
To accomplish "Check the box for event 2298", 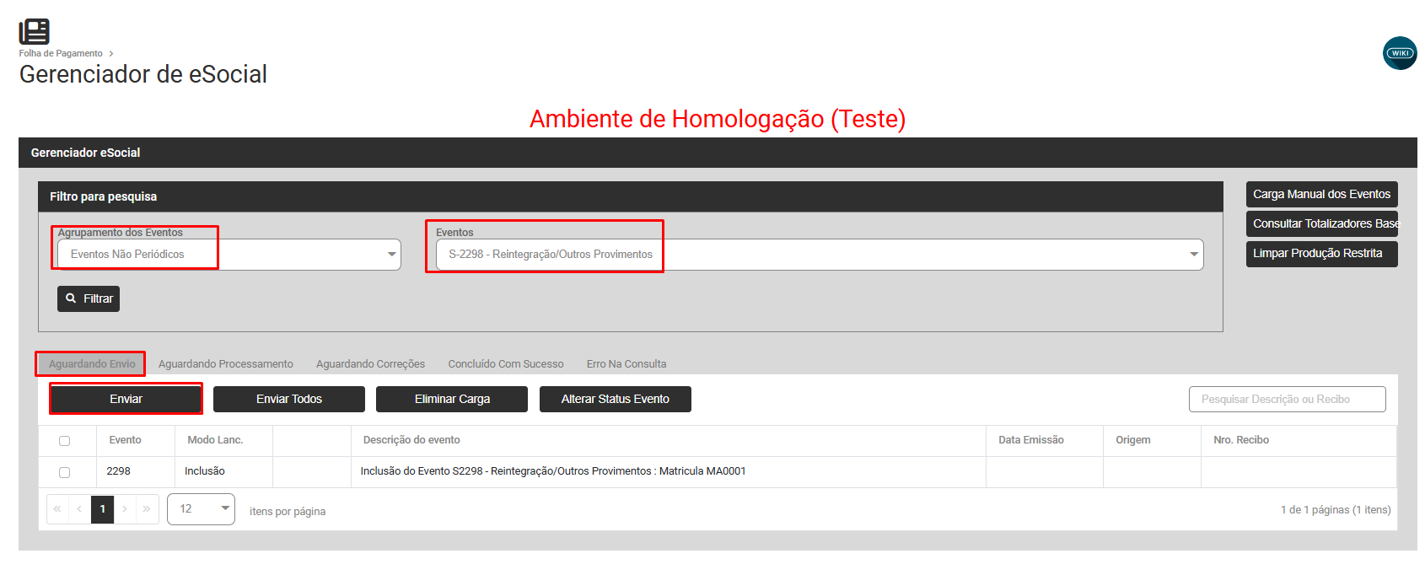I will pyautogui.click(x=64, y=472).
